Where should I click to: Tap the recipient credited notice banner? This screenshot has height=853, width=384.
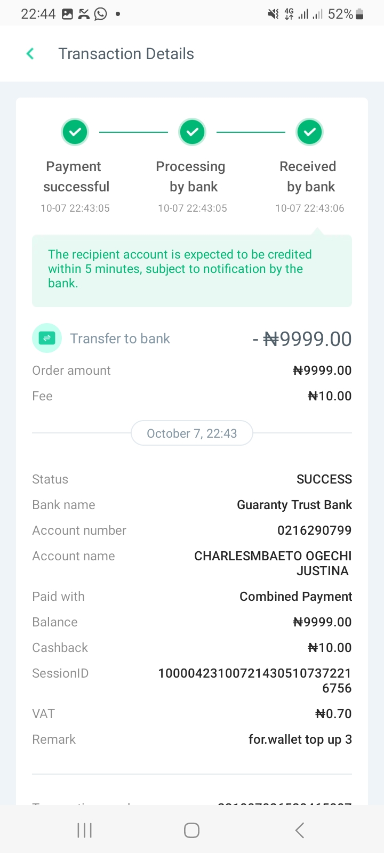tap(192, 270)
